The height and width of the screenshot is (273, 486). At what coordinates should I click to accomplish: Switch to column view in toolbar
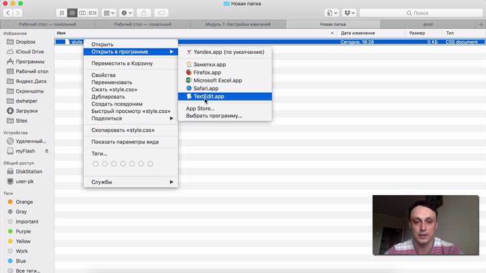point(82,13)
